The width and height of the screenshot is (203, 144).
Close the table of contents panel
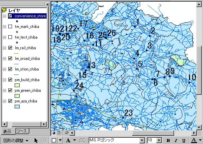(48, 4)
